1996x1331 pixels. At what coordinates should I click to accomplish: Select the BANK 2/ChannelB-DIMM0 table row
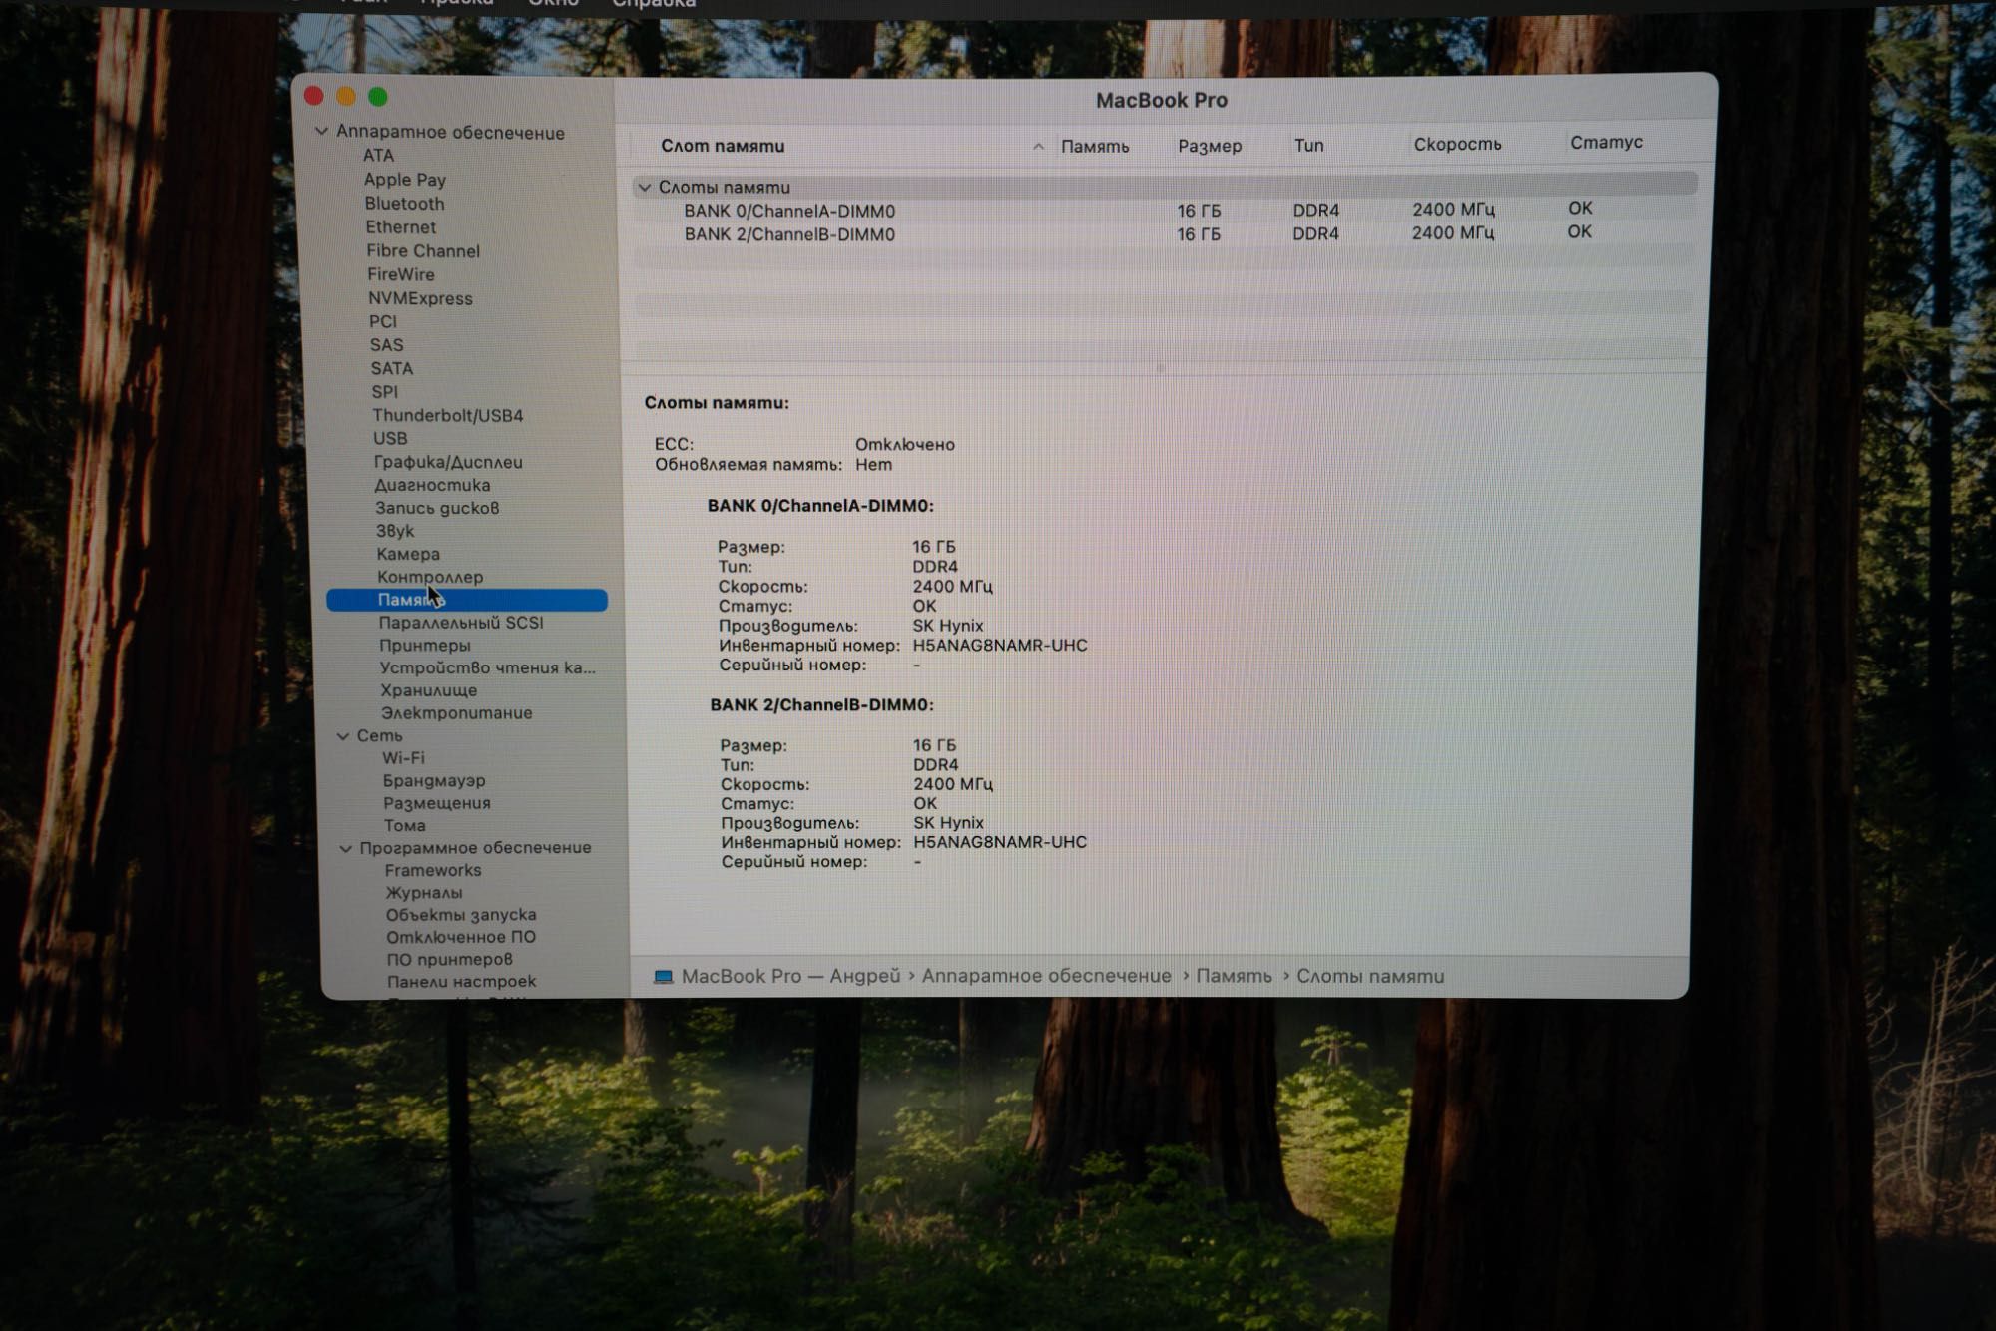[x=1165, y=234]
